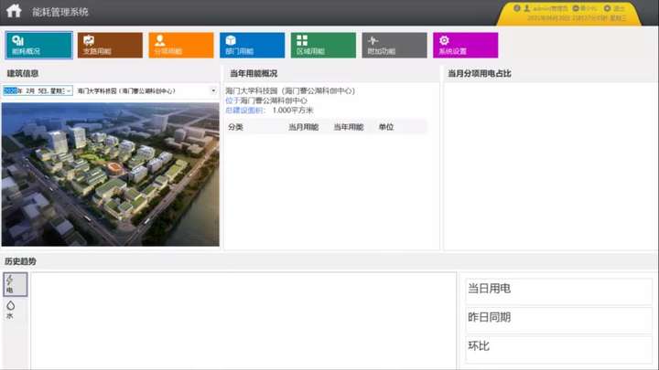Click the 当年用能概况 panel title
Image resolution: width=659 pixels, height=370 pixels.
click(x=254, y=73)
